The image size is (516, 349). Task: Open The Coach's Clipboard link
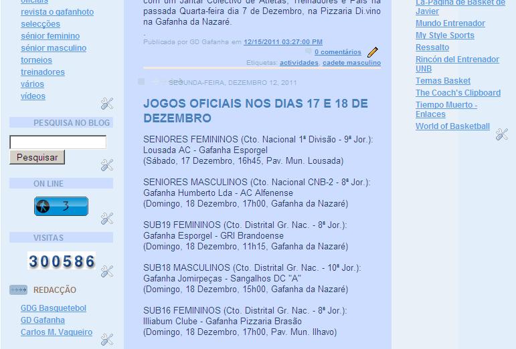click(458, 93)
